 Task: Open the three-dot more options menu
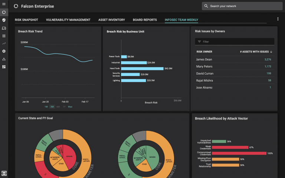click(278, 19)
